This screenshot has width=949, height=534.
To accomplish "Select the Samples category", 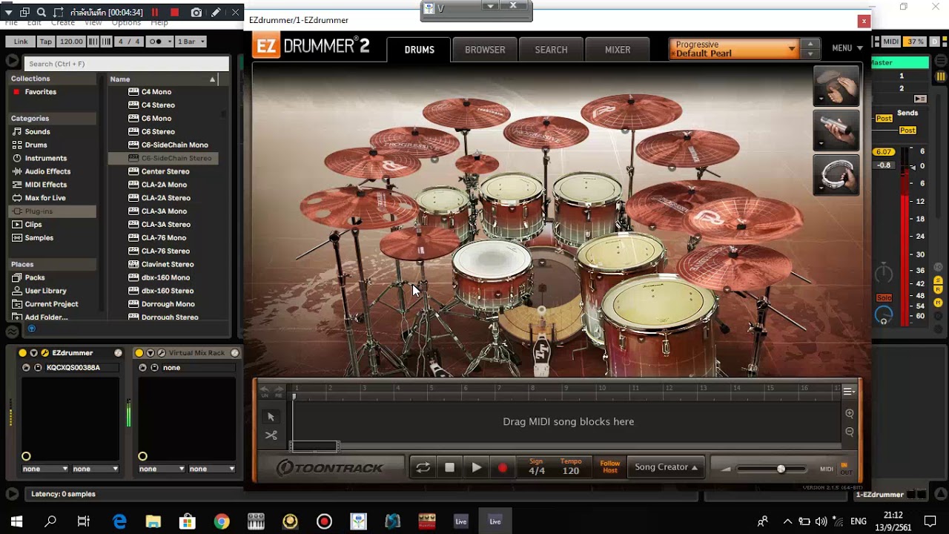I will (39, 238).
